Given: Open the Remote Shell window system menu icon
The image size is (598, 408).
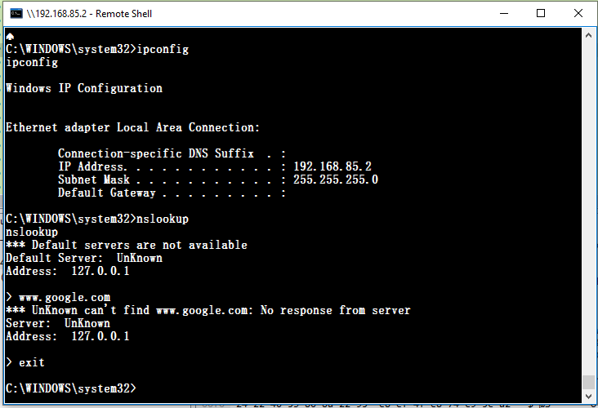Looking at the screenshot, I should click(x=14, y=14).
